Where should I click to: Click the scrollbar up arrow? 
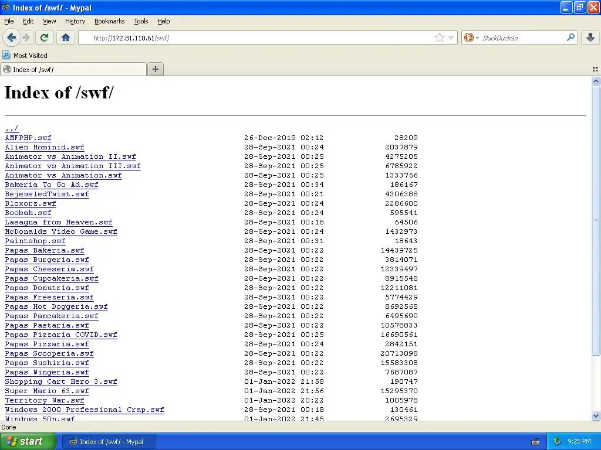596,81
